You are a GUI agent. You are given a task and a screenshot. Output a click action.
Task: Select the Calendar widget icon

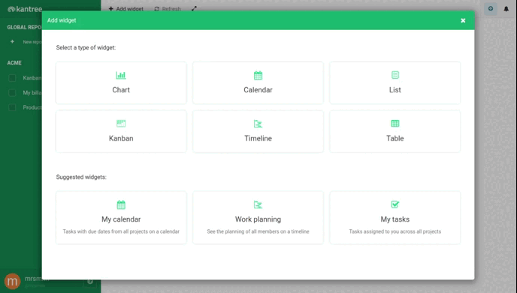tap(258, 75)
